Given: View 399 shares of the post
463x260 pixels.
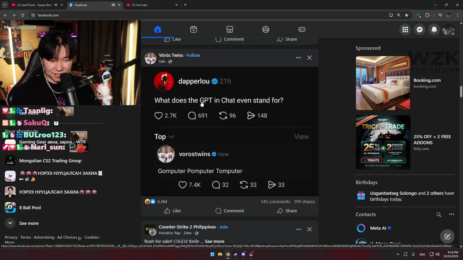Looking at the screenshot, I should 304,201.
